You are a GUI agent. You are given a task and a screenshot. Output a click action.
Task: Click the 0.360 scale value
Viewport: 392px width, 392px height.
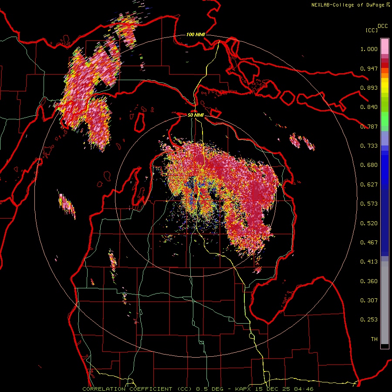[369, 281]
